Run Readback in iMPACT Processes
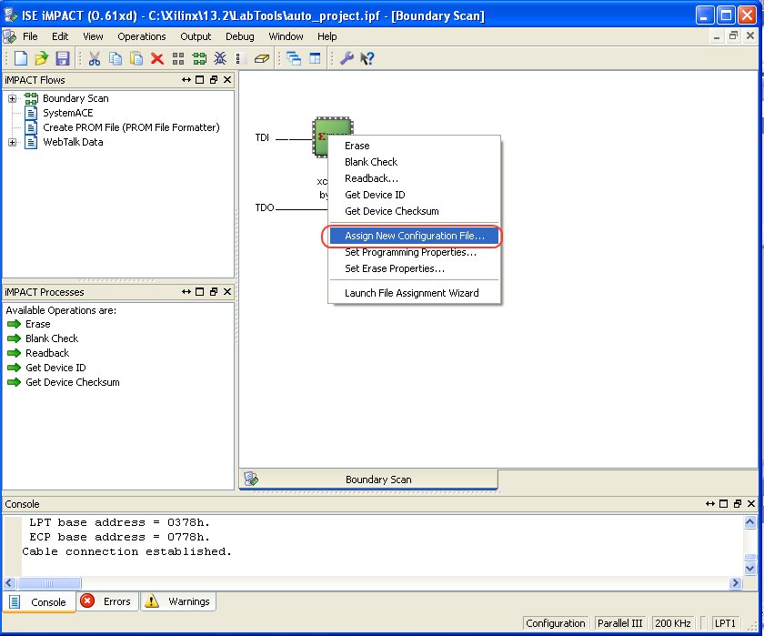This screenshot has height=636, width=764. click(x=38, y=353)
